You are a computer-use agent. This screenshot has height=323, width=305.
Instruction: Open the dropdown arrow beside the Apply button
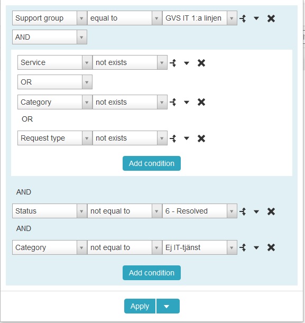click(x=168, y=306)
